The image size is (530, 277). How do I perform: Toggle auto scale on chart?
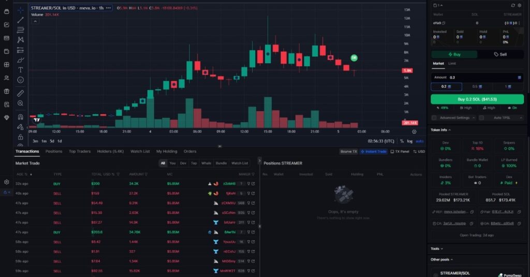coord(419,141)
